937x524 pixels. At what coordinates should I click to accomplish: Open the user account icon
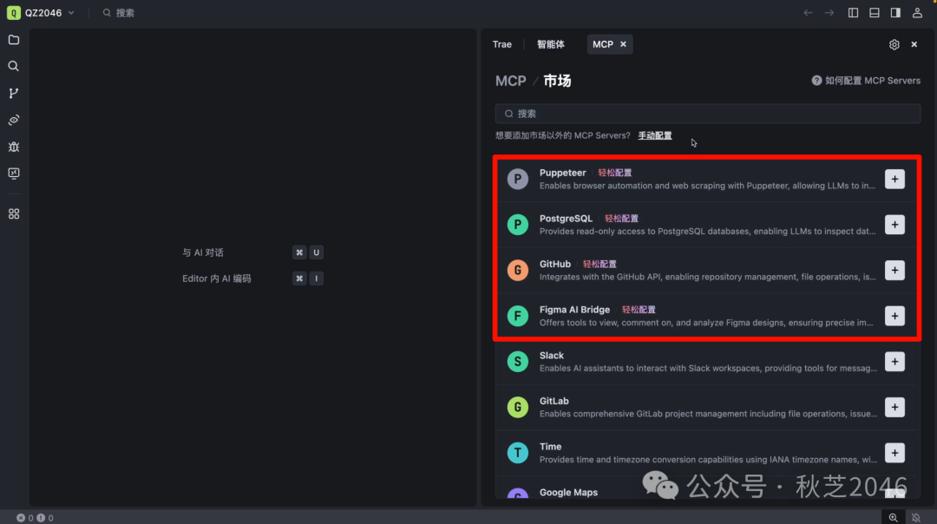click(x=917, y=12)
